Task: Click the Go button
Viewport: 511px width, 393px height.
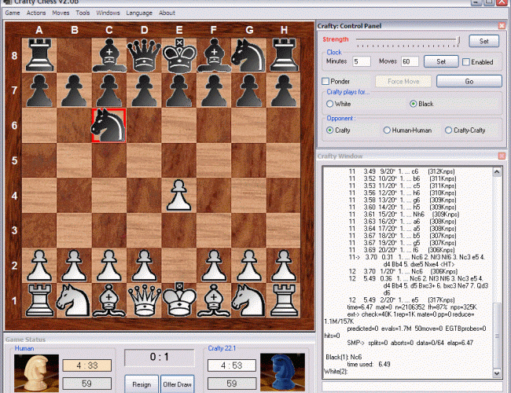Action: tap(469, 81)
